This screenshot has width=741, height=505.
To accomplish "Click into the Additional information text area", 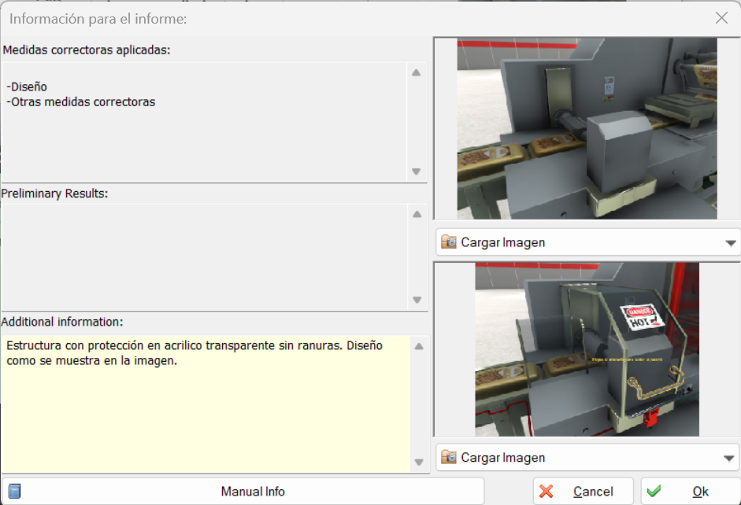I will [x=206, y=404].
